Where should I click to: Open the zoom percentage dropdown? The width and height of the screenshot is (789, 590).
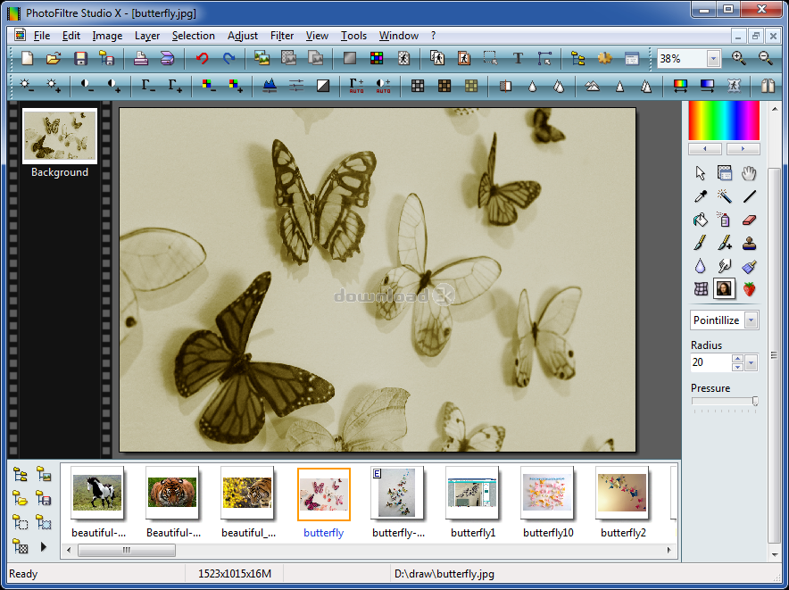(711, 58)
